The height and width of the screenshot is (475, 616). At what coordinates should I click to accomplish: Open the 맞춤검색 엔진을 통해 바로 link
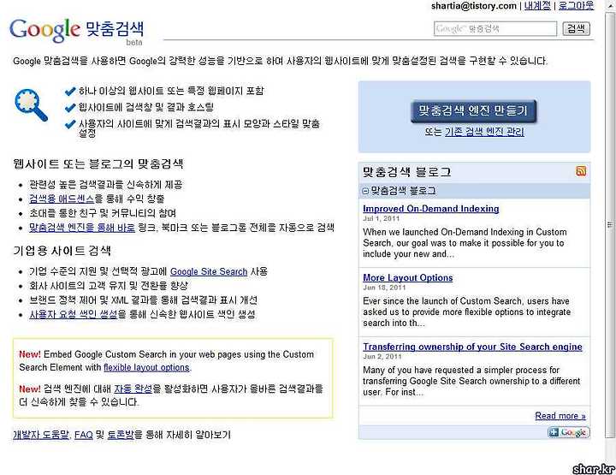82,228
